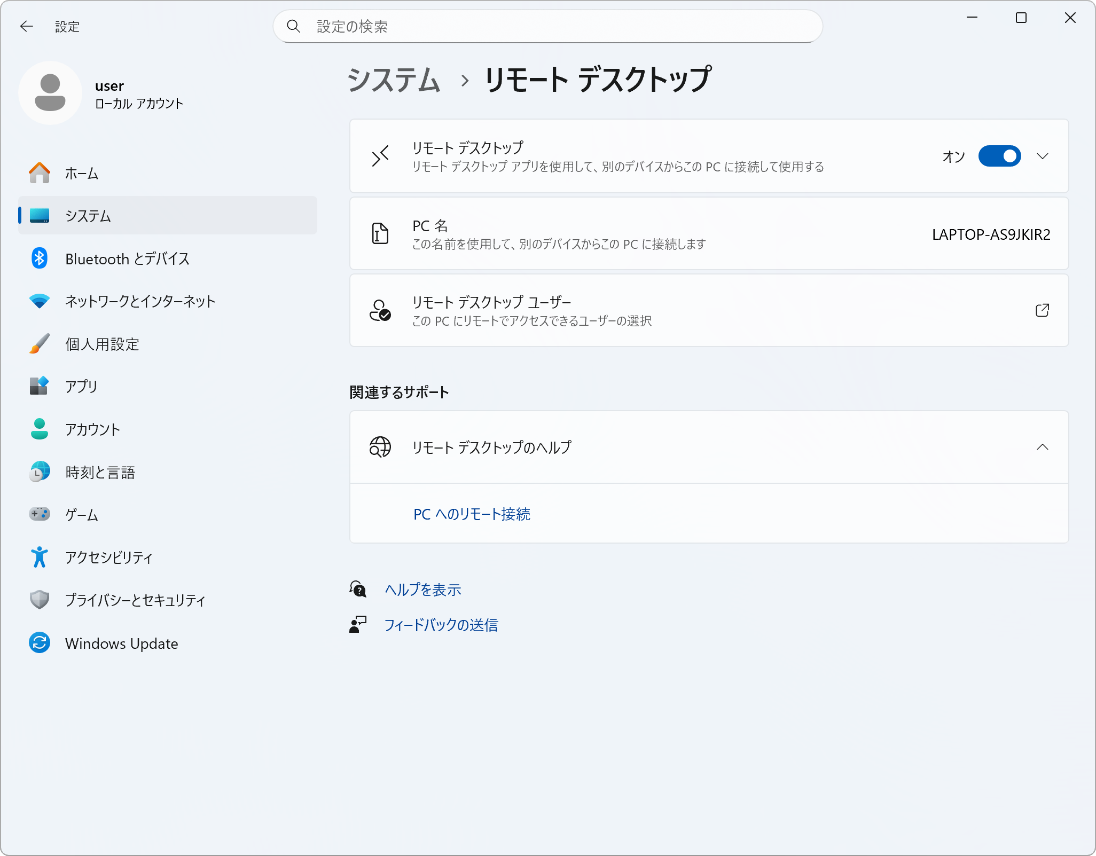This screenshot has width=1096, height=856.
Task: Open アプリ settings category
Action: [81, 387]
